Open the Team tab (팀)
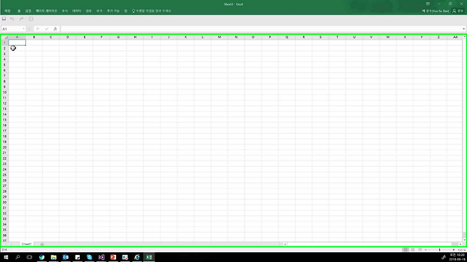 point(126,11)
